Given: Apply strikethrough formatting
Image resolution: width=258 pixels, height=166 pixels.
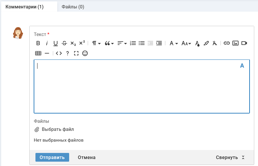Looking at the screenshot, I should pyautogui.click(x=64, y=43).
